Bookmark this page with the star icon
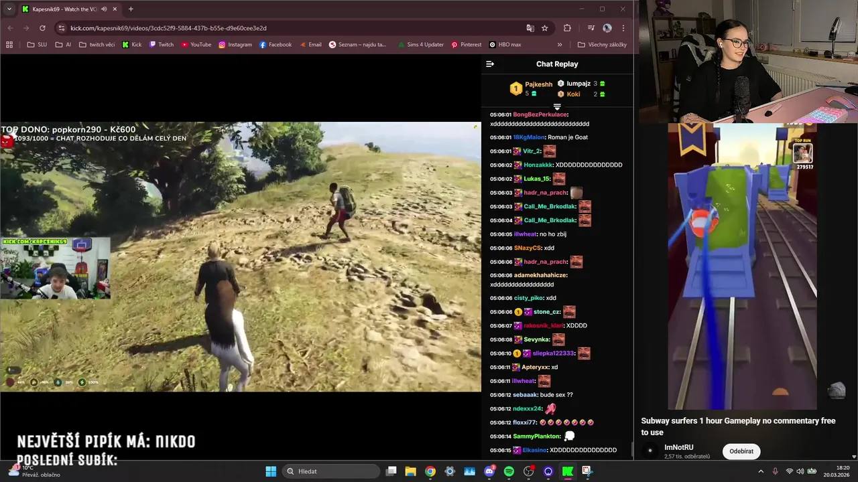The height and width of the screenshot is (482, 858). 545,28
